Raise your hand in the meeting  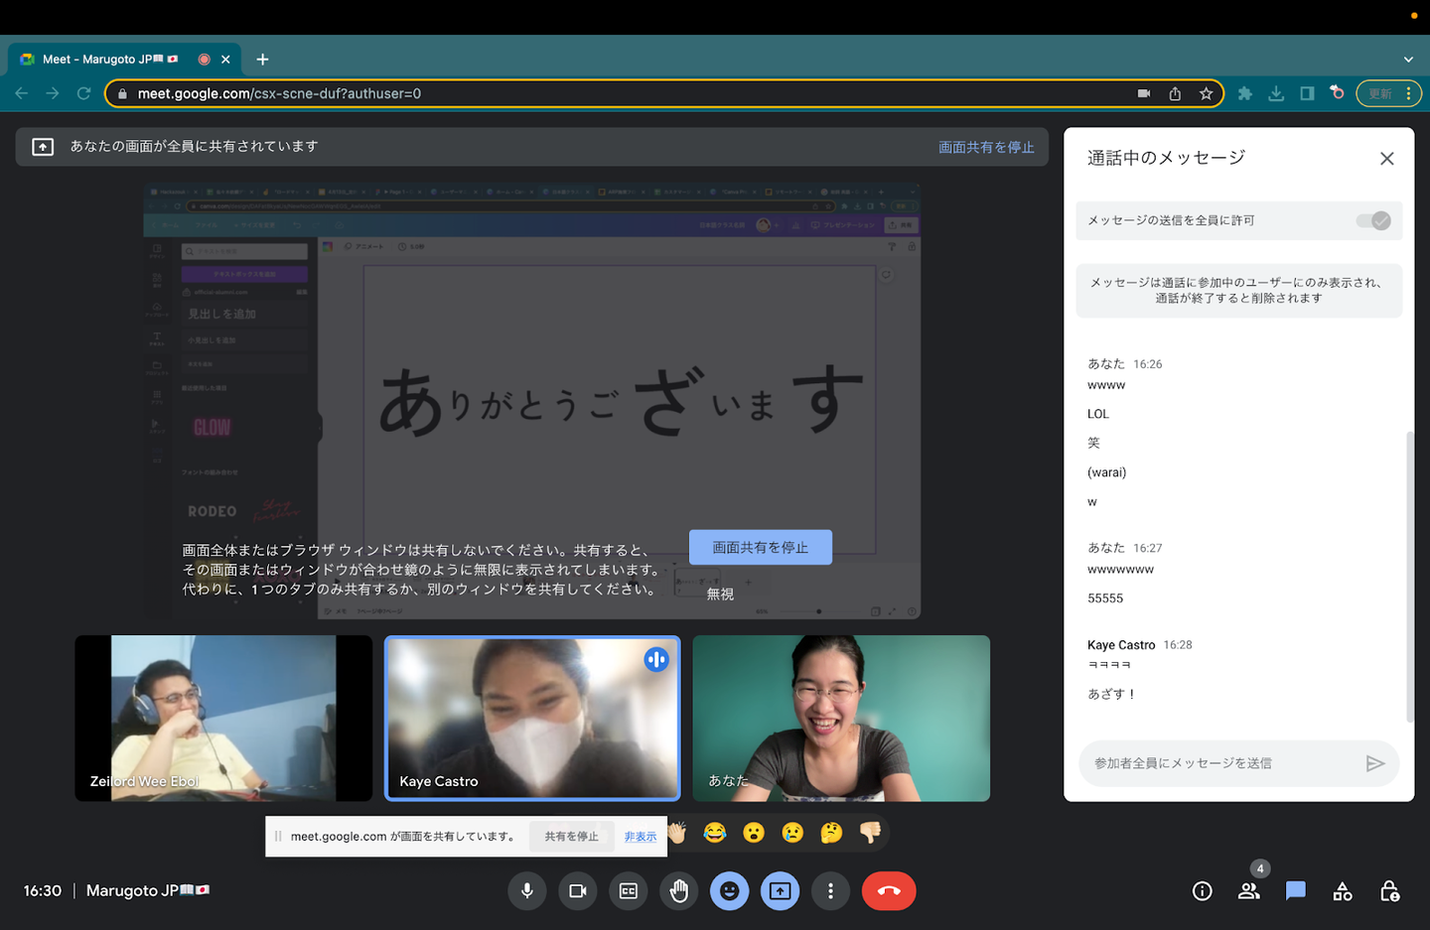[x=679, y=891]
